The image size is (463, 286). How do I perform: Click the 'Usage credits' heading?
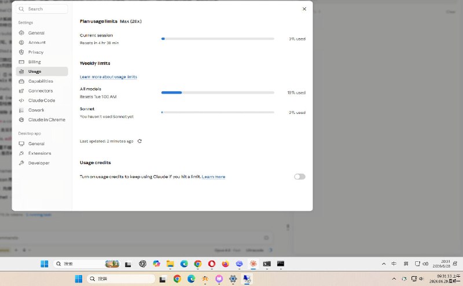click(x=95, y=163)
